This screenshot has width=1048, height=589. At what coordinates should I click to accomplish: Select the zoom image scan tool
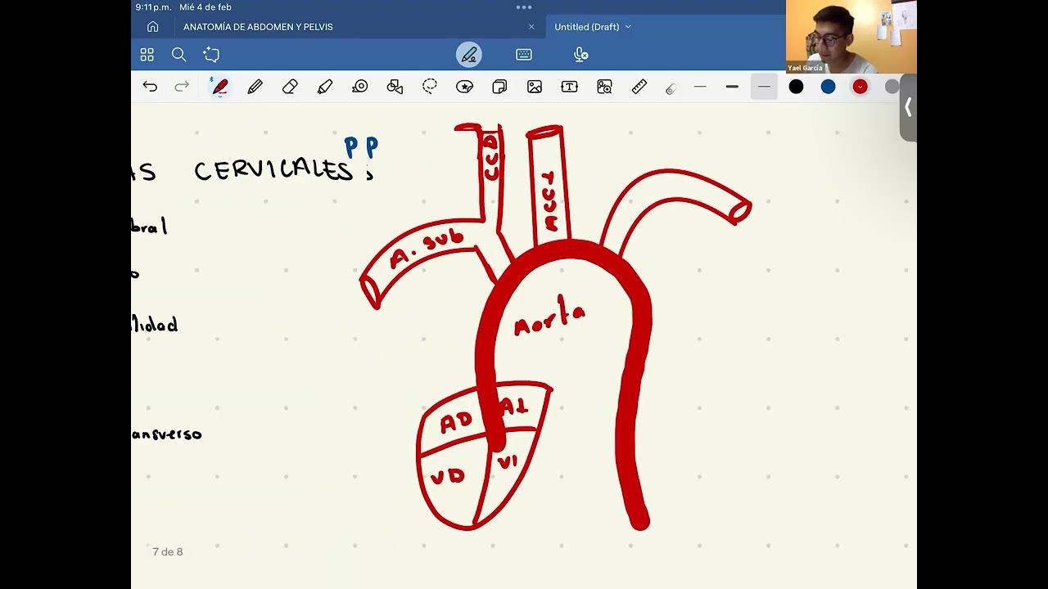(x=604, y=87)
